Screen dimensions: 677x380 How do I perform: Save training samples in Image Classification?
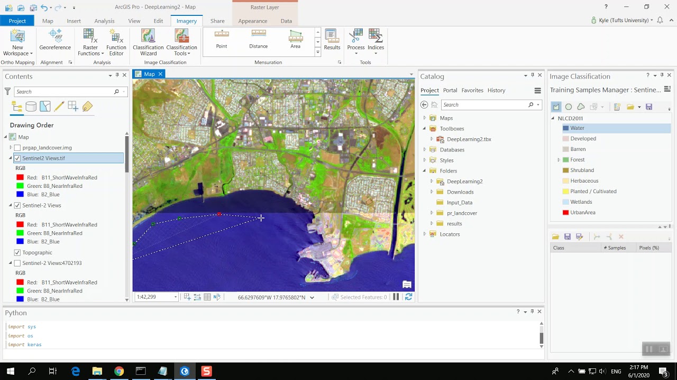pyautogui.click(x=649, y=107)
